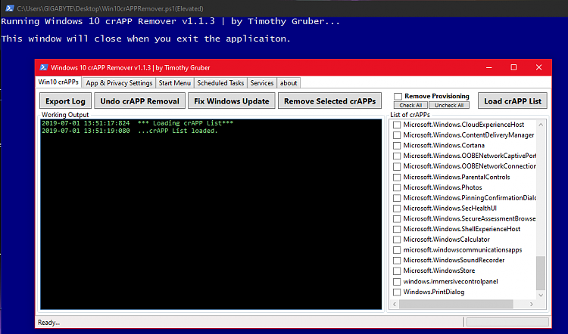The image size is (568, 334).
Task: Check Microsoft.WindowsSoundRecorder
Action: [397, 260]
